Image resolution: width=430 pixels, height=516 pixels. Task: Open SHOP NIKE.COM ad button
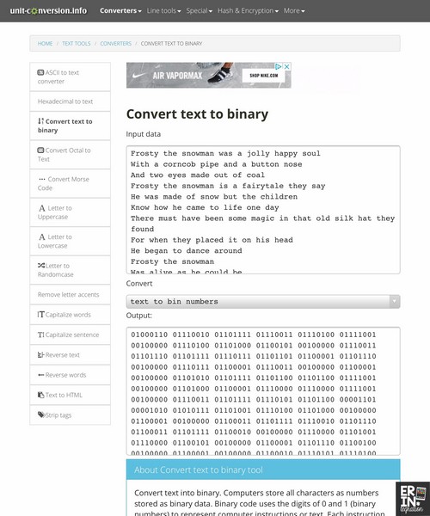coord(264,76)
